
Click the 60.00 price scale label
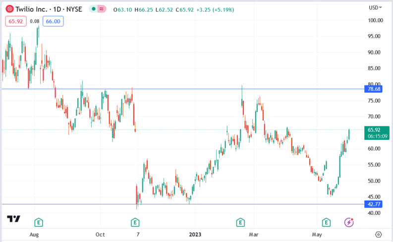click(x=374, y=149)
